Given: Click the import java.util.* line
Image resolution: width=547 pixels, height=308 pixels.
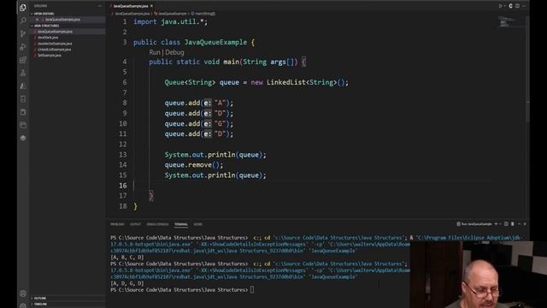Looking at the screenshot, I should (x=170, y=21).
